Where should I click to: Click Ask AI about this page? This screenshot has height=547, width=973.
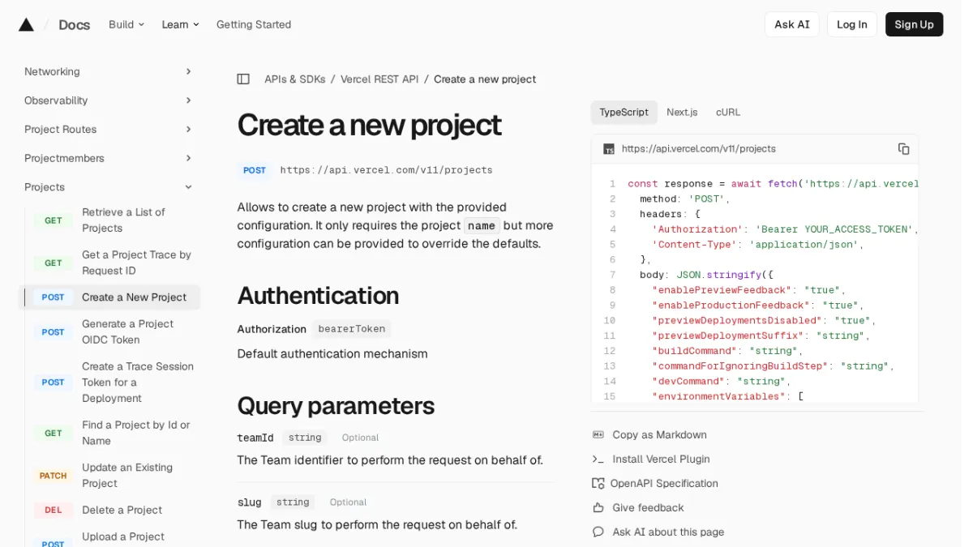pos(668,532)
